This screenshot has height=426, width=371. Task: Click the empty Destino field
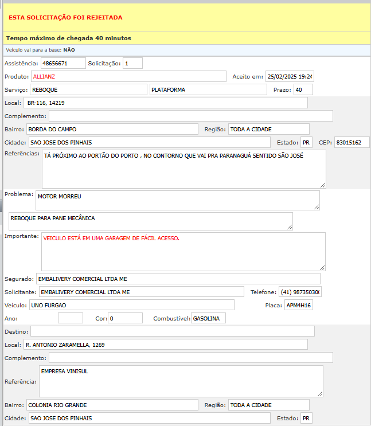(172, 331)
